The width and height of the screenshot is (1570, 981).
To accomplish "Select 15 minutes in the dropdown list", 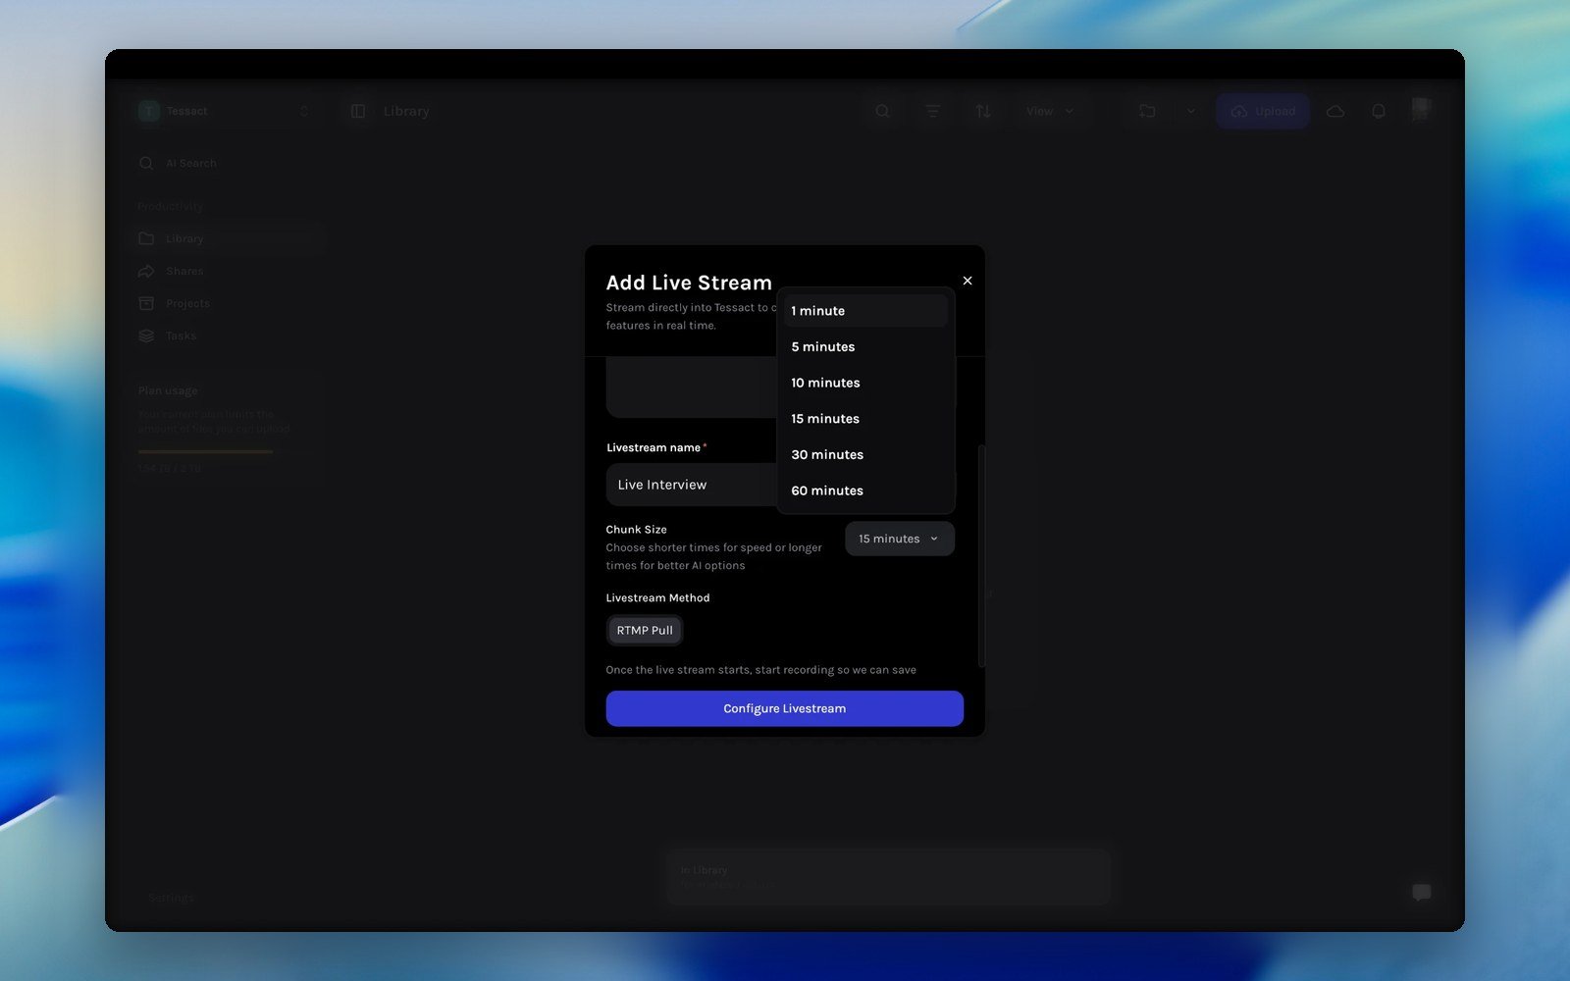I will [865, 419].
